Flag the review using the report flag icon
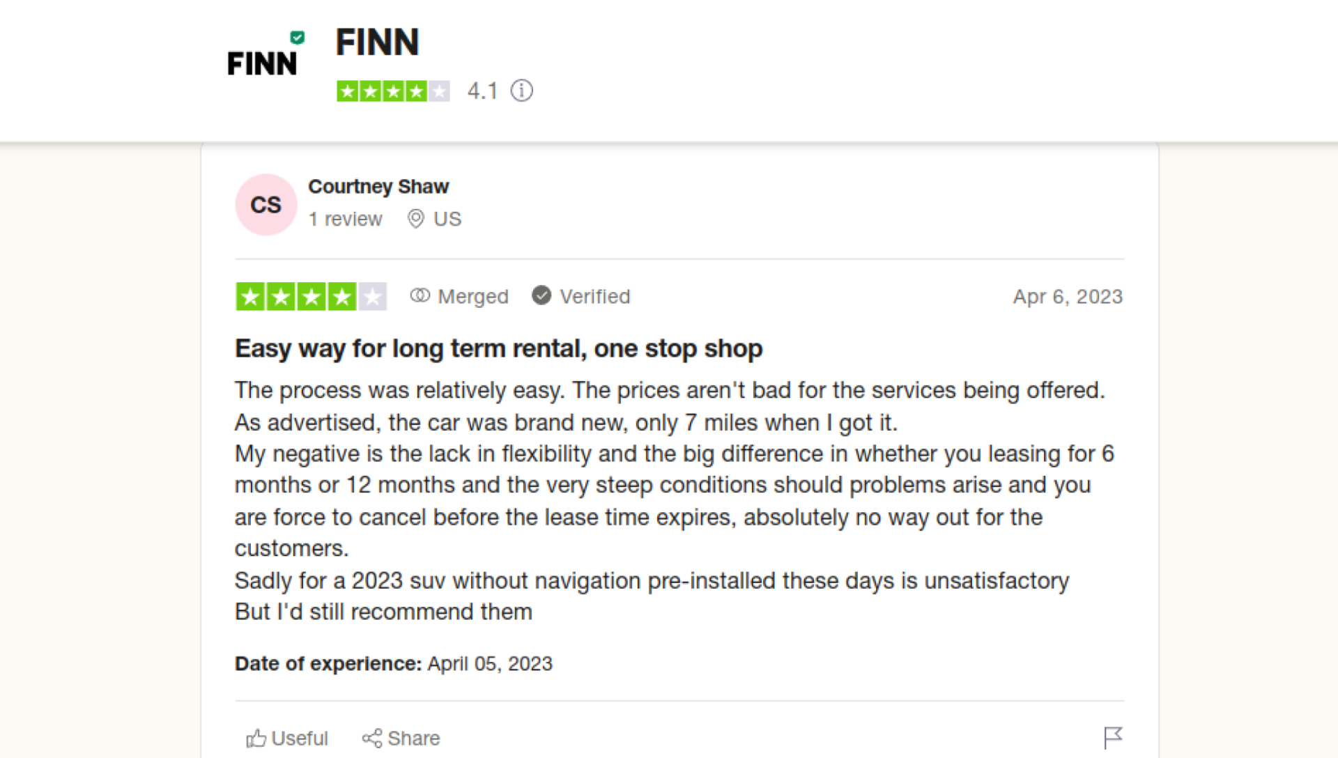The image size is (1338, 758). pyautogui.click(x=1114, y=736)
